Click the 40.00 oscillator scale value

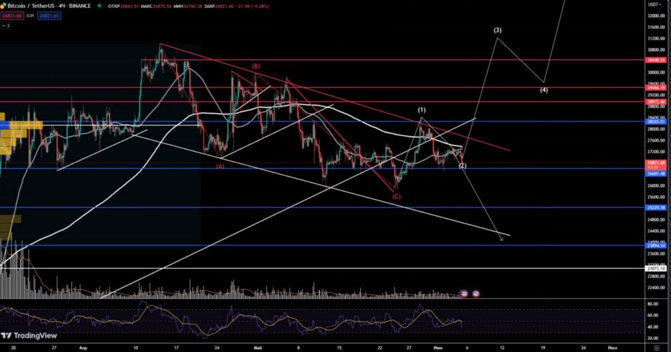[653, 327]
